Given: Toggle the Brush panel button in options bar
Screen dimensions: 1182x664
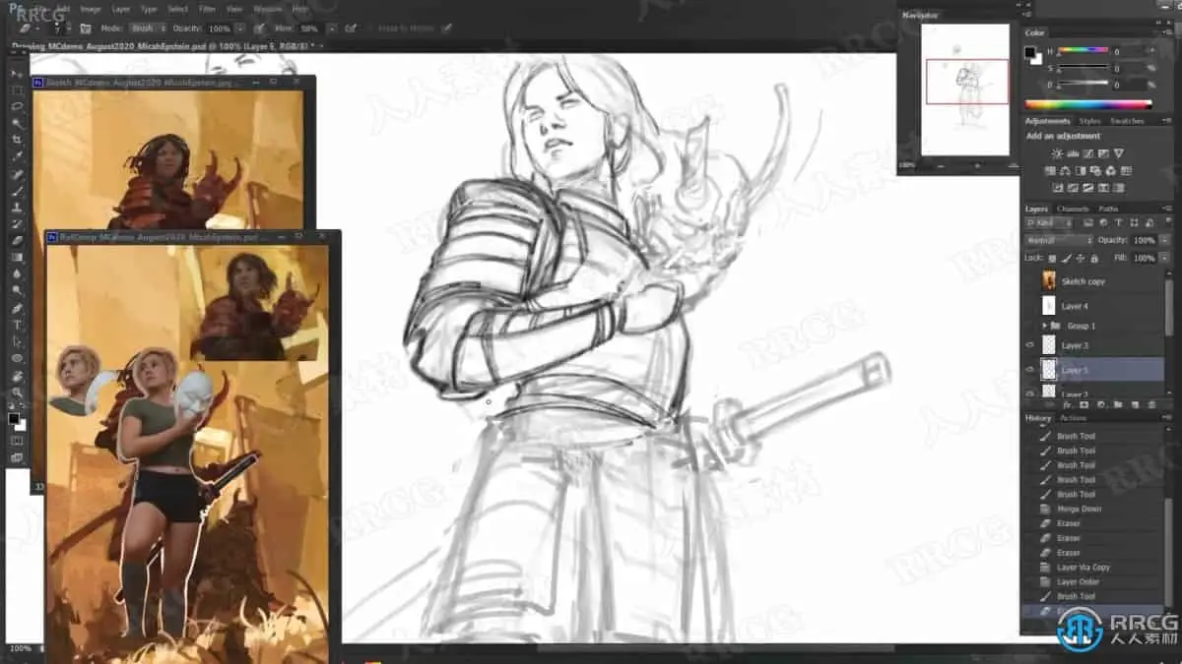Looking at the screenshot, I should [86, 29].
